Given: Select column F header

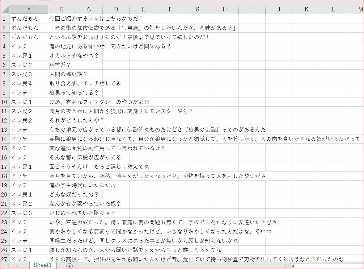Looking at the screenshot, I should coord(170,9).
